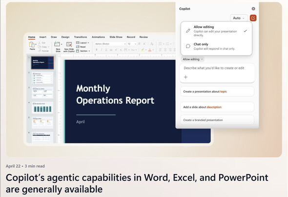Toggle Italic formatting in the ribbon

click(101, 50)
